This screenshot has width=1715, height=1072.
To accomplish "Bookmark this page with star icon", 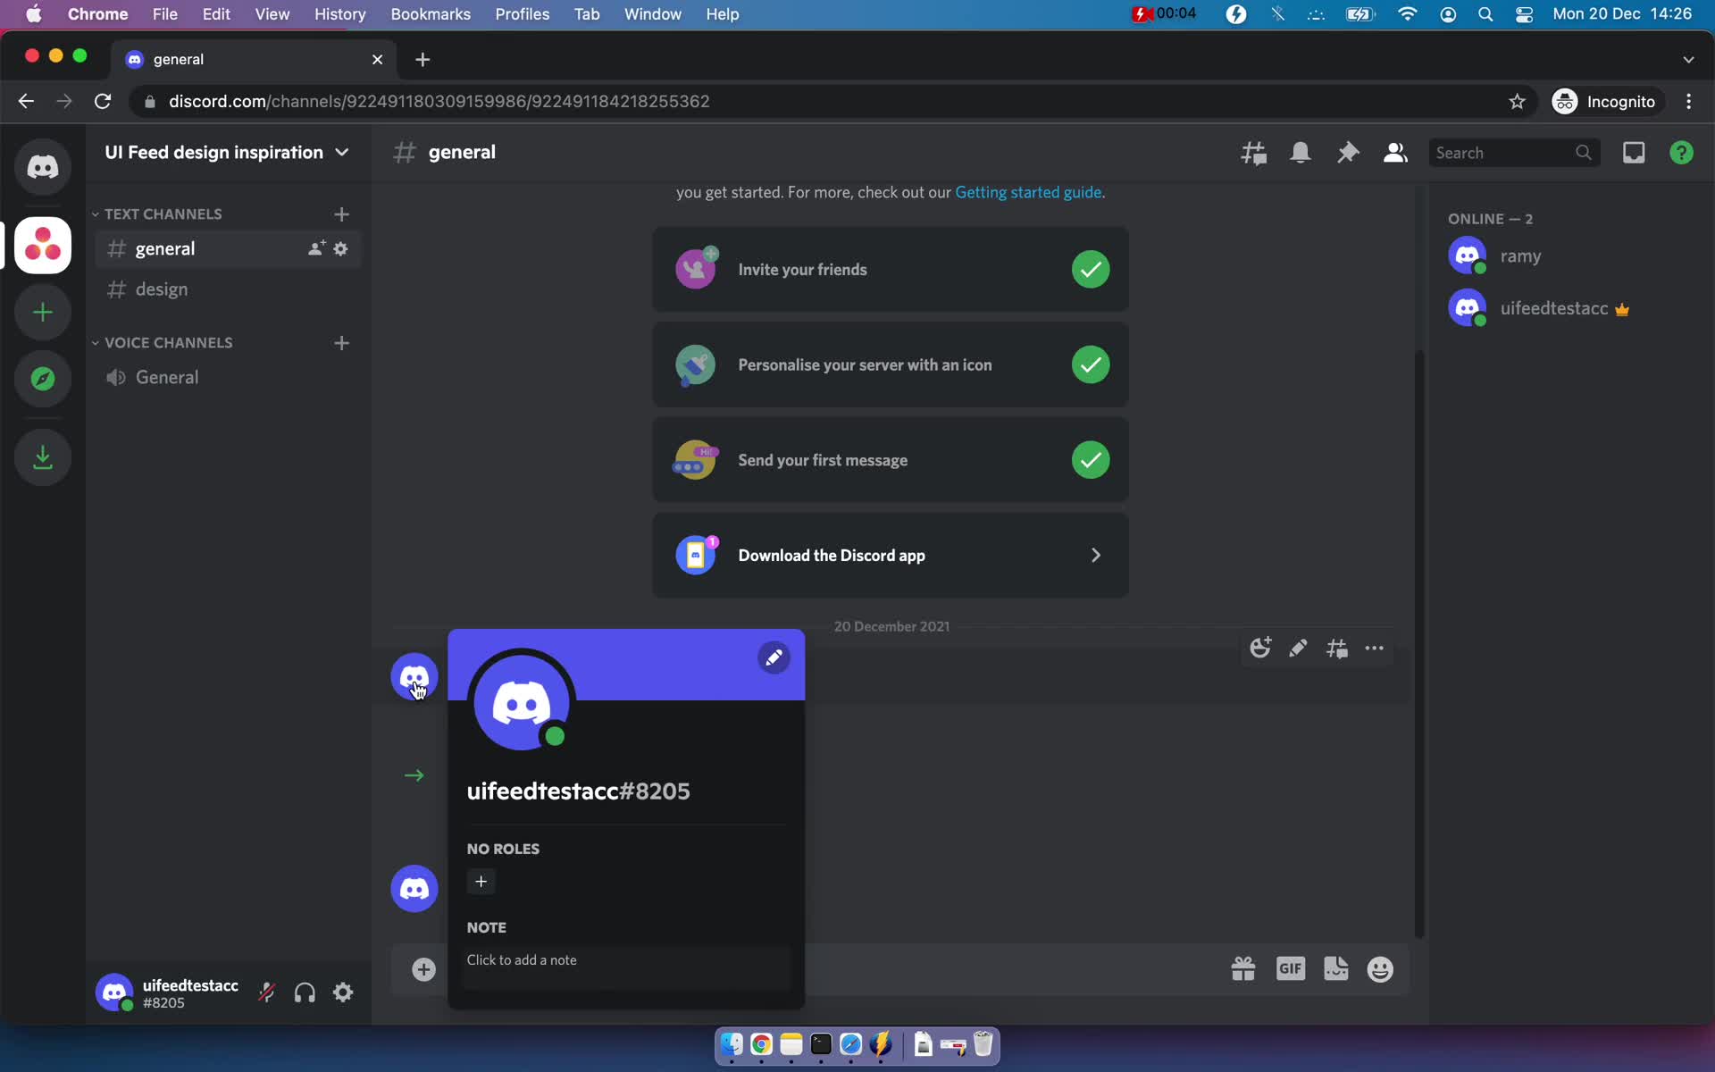I will pyautogui.click(x=1517, y=101).
